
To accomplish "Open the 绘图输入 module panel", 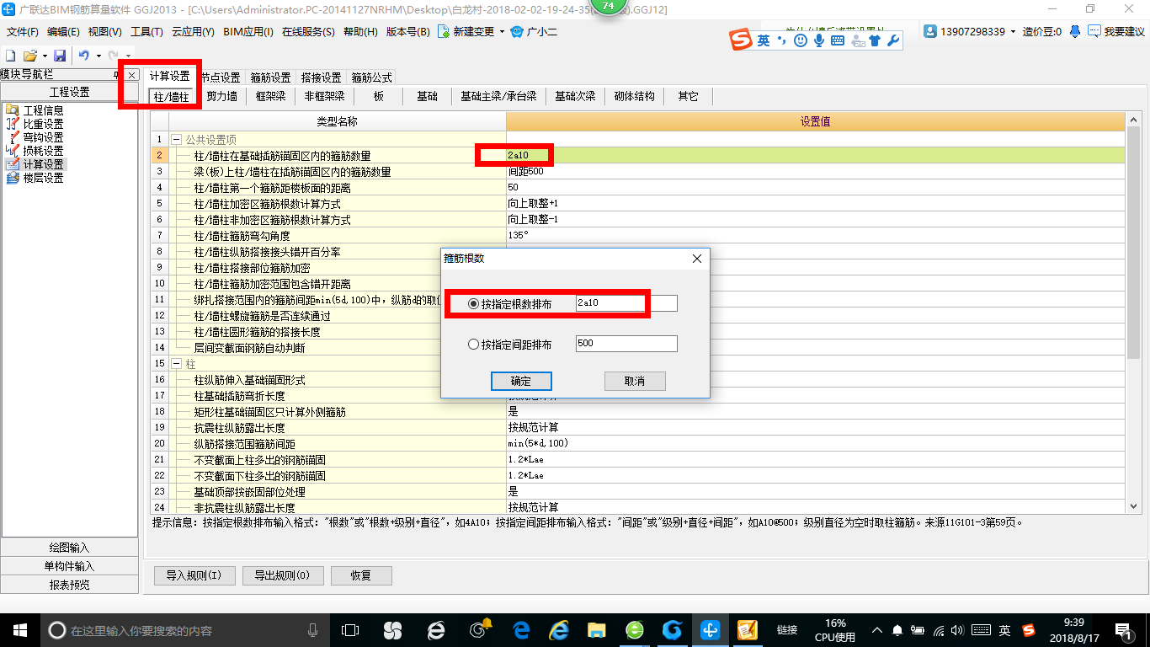I will 70,548.
